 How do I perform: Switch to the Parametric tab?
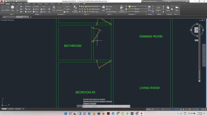click(27, 4)
